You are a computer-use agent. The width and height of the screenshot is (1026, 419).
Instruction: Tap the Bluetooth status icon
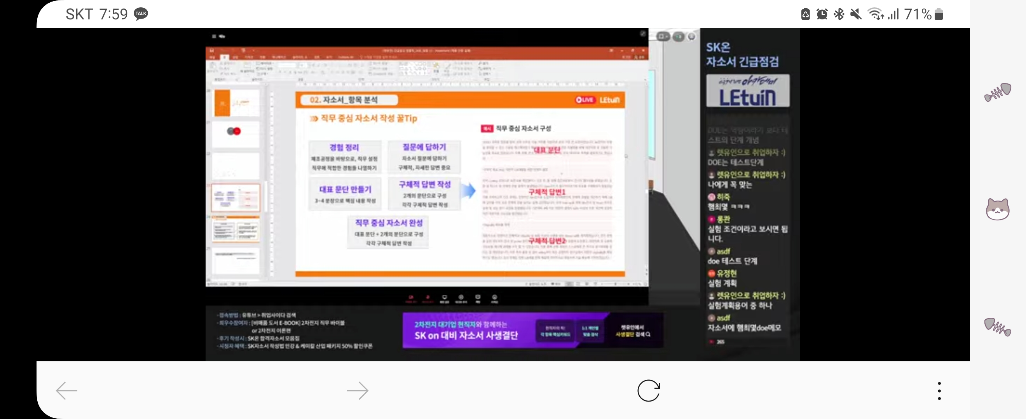pyautogui.click(x=839, y=14)
